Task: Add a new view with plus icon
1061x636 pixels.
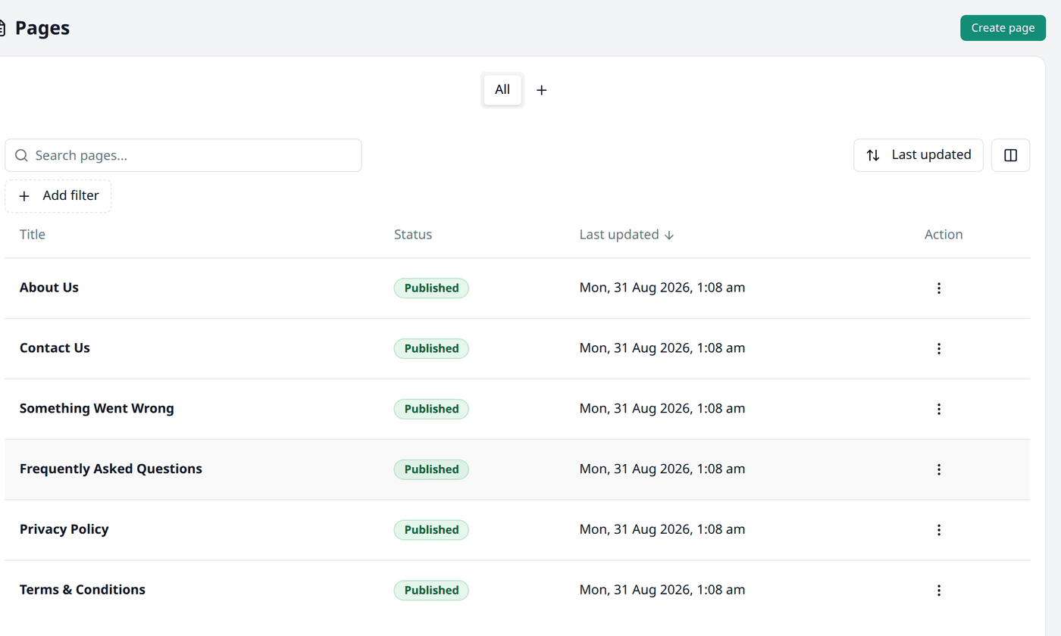Action: pyautogui.click(x=541, y=90)
